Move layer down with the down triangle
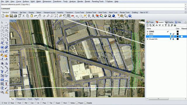Screen dimensions: 187x105 pos(160,25)
